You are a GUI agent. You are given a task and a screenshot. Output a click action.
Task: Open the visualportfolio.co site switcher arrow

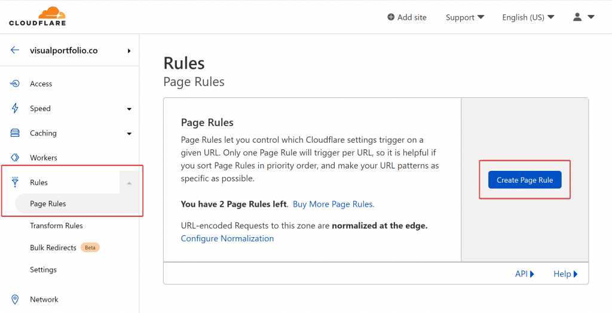tap(129, 51)
